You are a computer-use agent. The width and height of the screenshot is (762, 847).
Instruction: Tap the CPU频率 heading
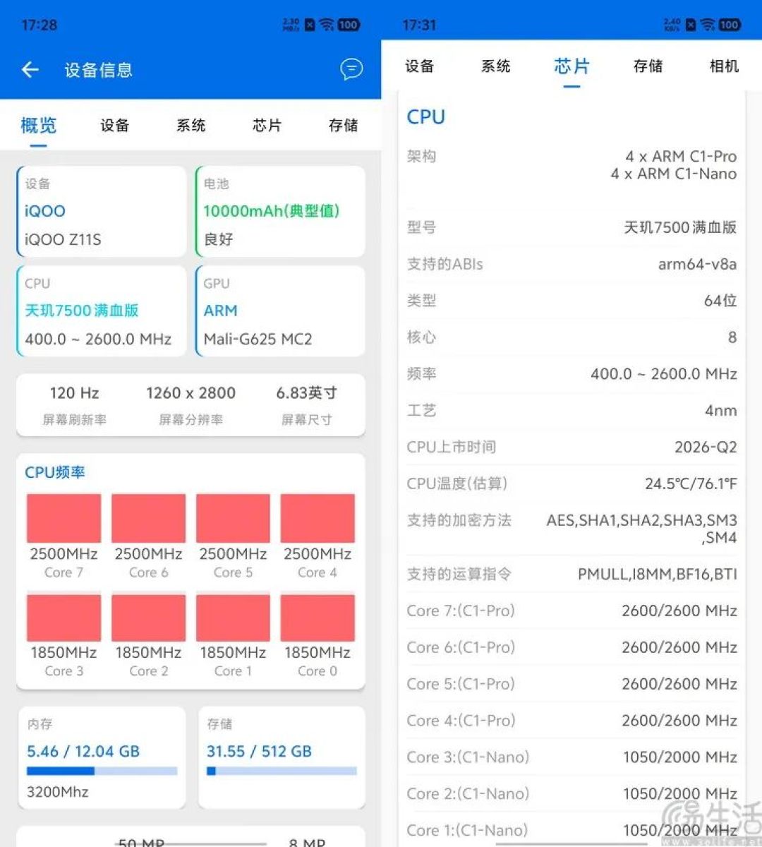55,473
